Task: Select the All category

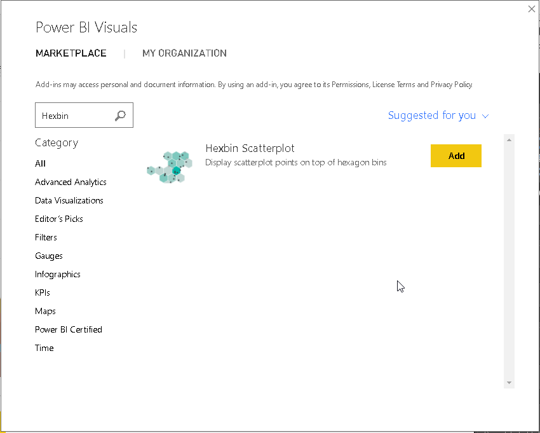Action: [x=40, y=163]
